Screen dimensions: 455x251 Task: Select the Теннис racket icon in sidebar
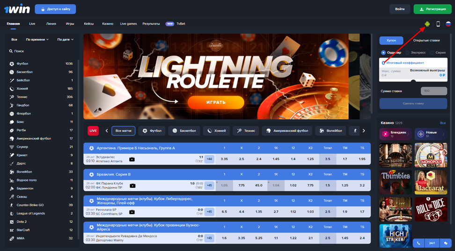coord(12,97)
